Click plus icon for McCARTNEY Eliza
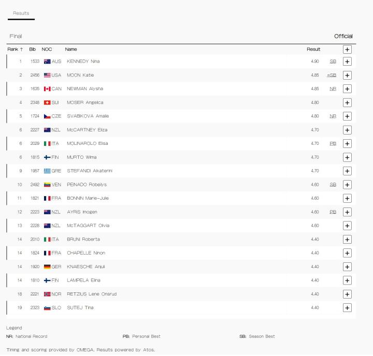This screenshot has height=356, width=373. (347, 130)
